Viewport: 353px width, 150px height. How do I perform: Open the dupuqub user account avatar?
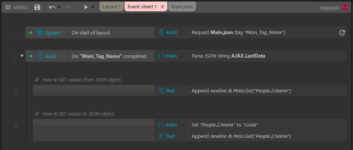tap(345, 8)
